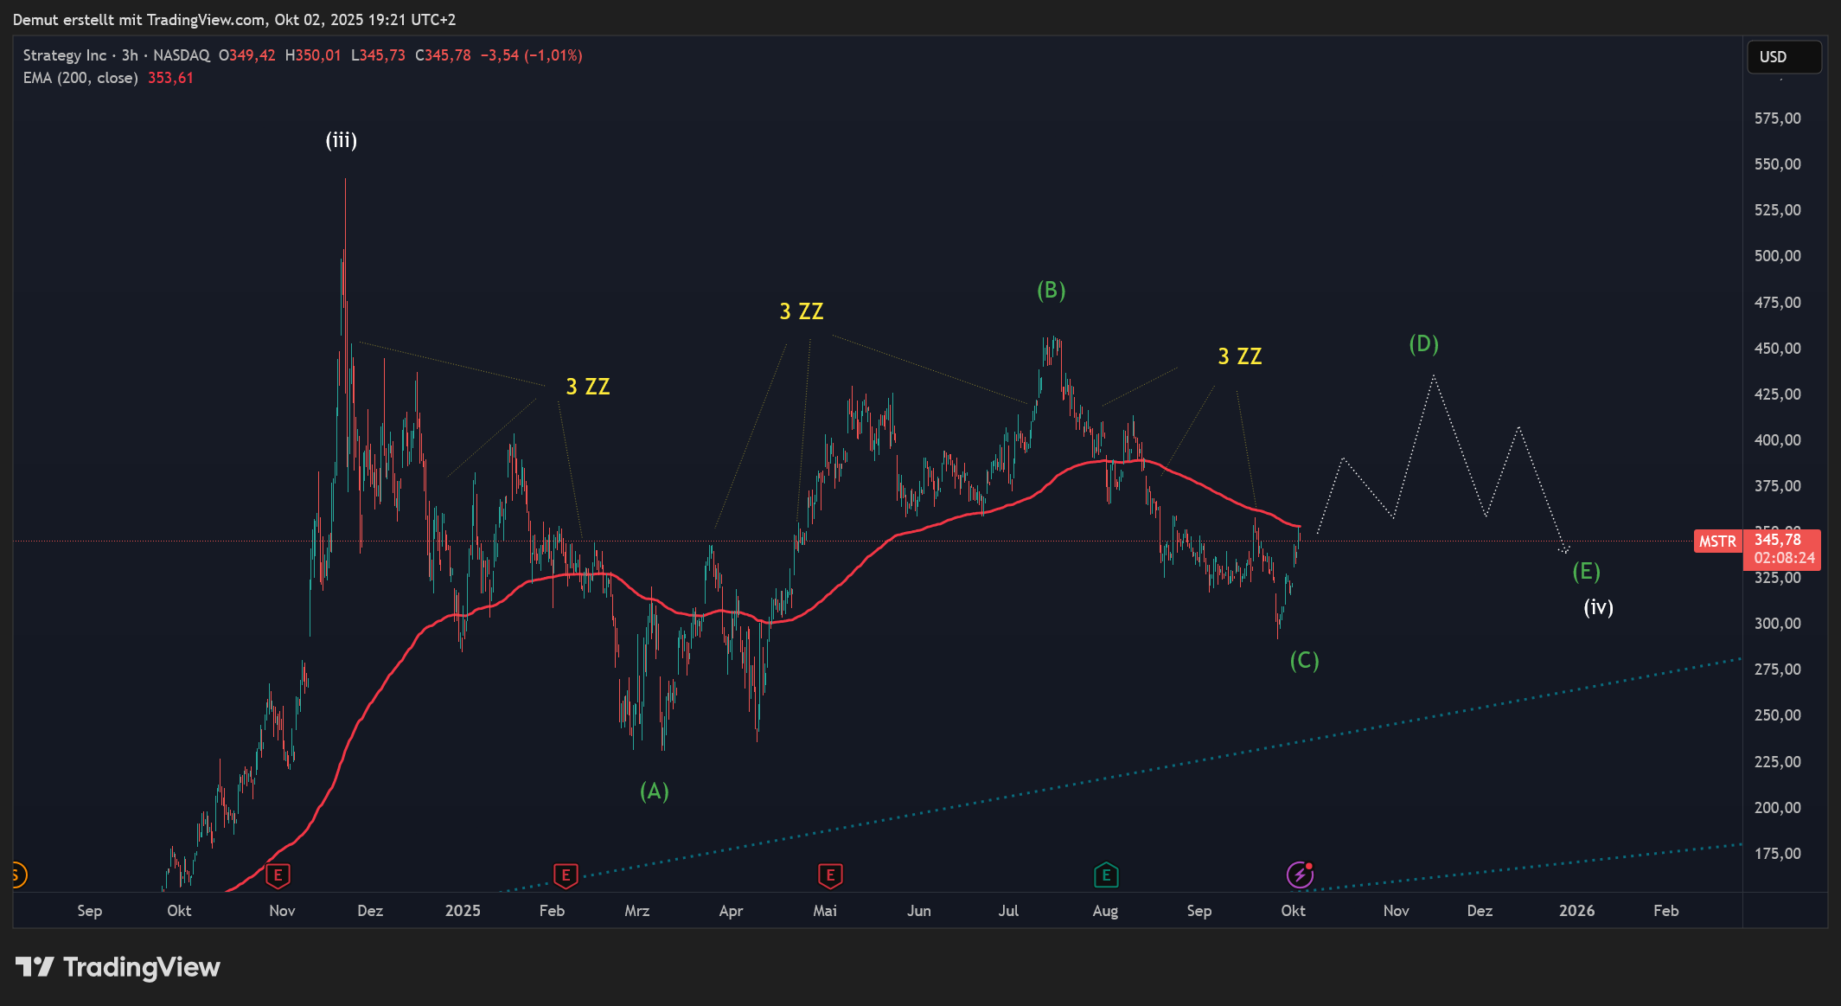This screenshot has width=1841, height=1006.
Task: Select the green (A) wave label
Action: (654, 791)
